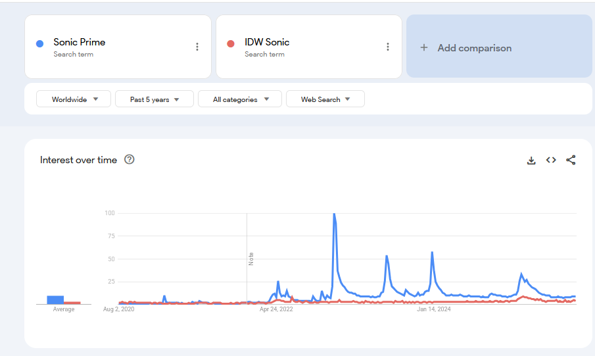Edit the IDW Sonic search term

pos(267,42)
